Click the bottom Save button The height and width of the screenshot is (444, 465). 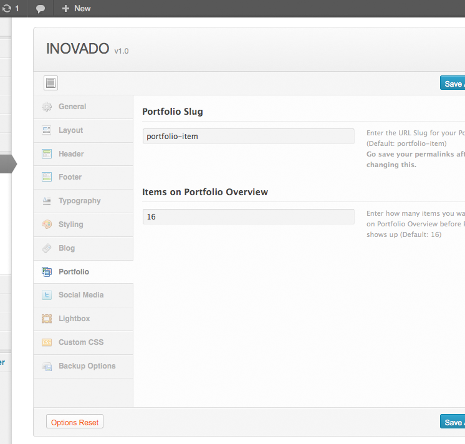coord(453,422)
